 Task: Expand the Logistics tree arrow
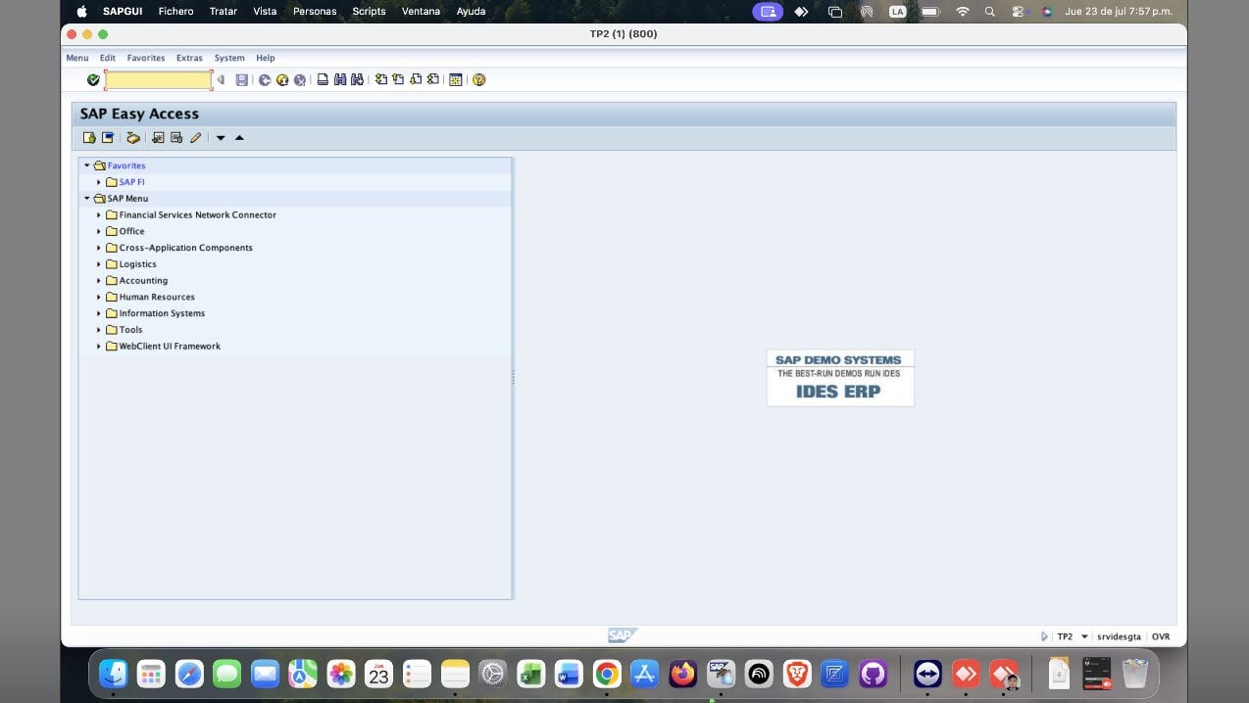[x=99, y=264]
